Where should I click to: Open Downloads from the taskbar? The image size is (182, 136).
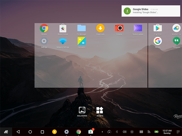(54, 132)
